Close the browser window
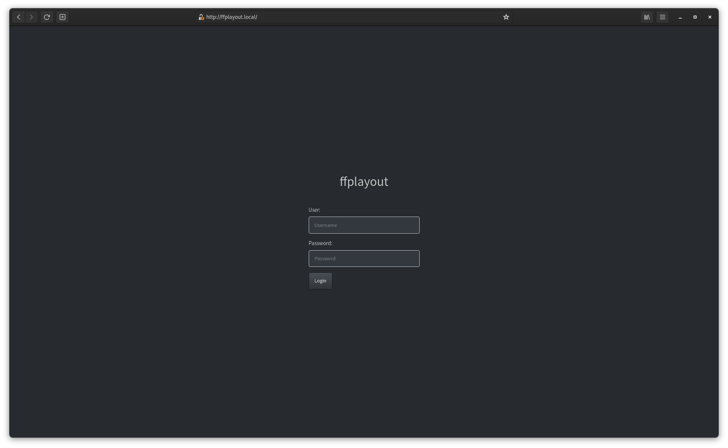 (710, 17)
